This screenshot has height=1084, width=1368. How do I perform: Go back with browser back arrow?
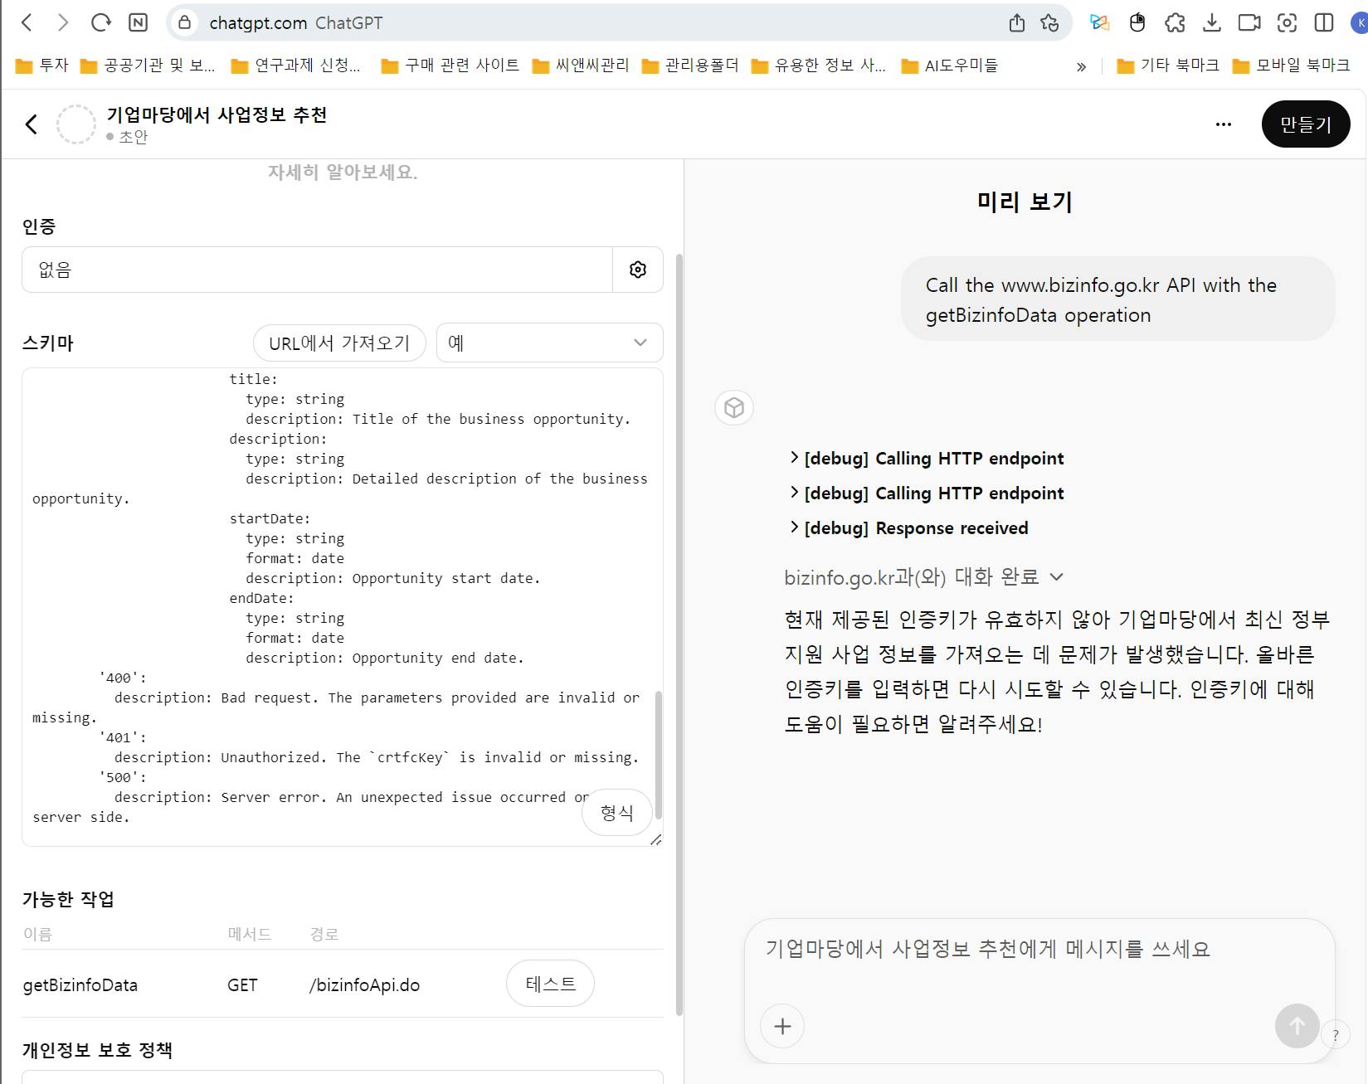[x=27, y=22]
